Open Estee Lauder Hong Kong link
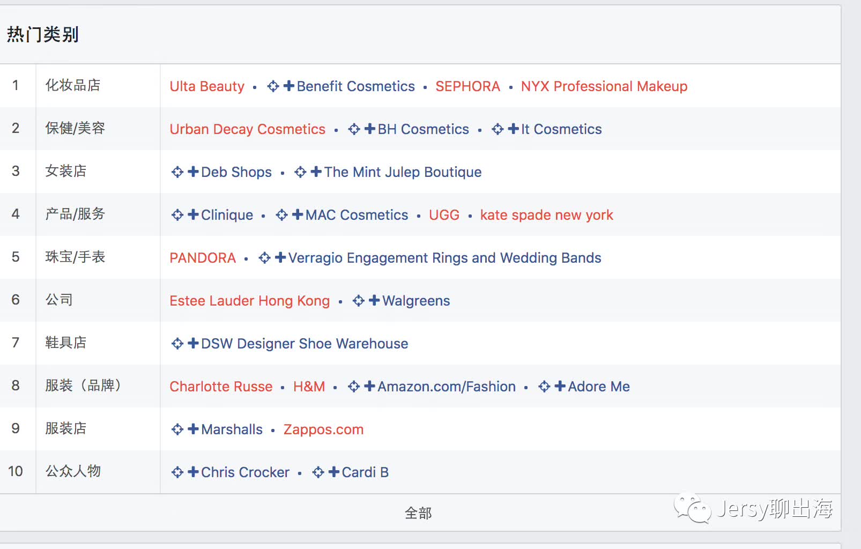The image size is (861, 549). click(x=250, y=301)
